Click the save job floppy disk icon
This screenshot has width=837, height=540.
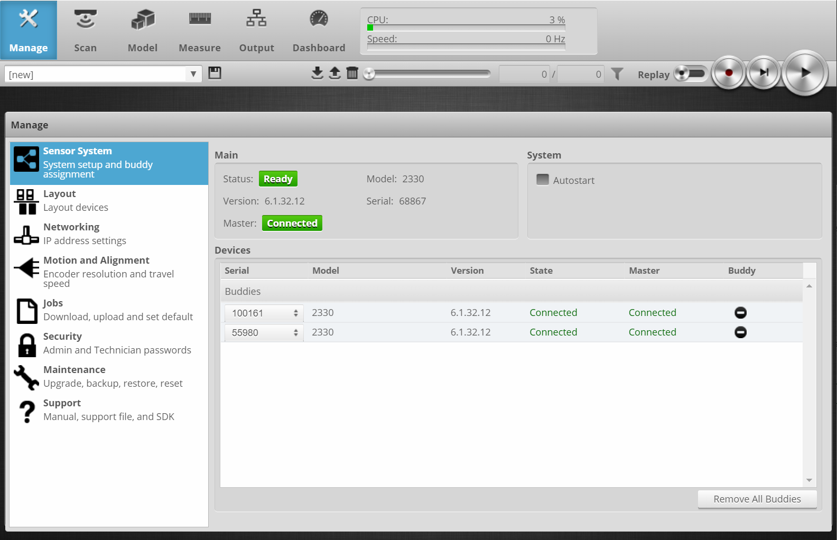pyautogui.click(x=215, y=73)
